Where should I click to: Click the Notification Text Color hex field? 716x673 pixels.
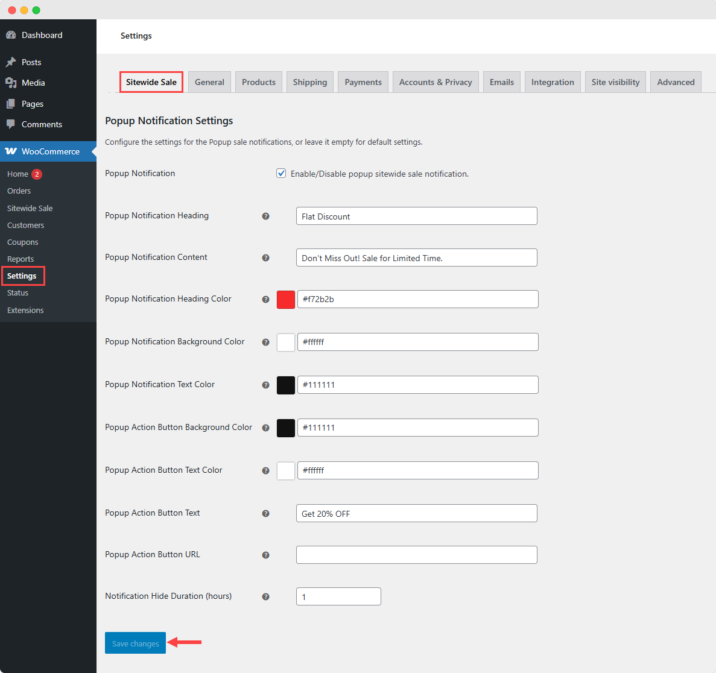(x=418, y=385)
